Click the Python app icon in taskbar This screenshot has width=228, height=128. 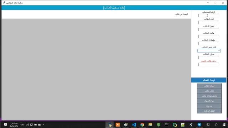(x=110, y=125)
